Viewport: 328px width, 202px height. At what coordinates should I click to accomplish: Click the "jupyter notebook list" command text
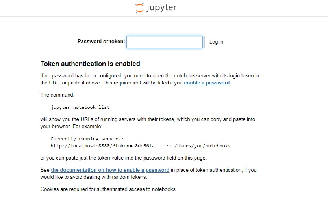[80, 107]
